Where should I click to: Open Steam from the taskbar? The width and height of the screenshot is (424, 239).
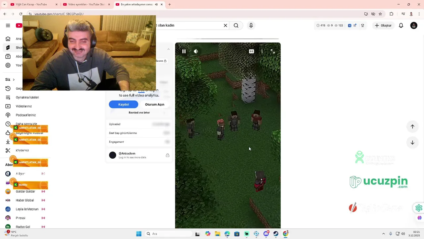coord(276,234)
